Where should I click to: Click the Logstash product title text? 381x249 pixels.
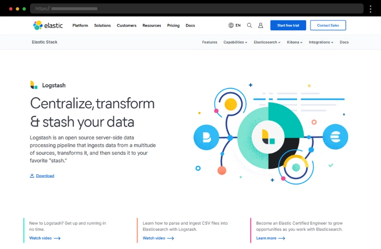pyautogui.click(x=54, y=86)
